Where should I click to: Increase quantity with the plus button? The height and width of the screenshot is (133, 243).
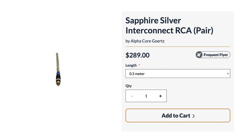160,96
